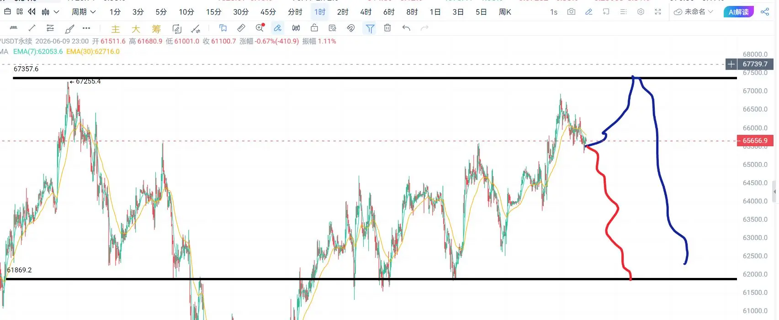Select the trend line drawing tool
This screenshot has height=320, width=779.
click(32, 28)
